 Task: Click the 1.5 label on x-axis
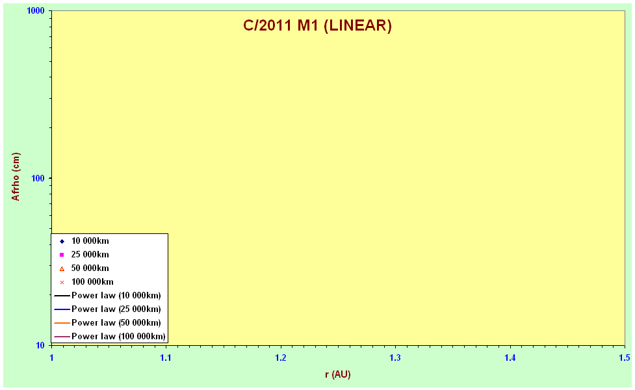click(625, 357)
